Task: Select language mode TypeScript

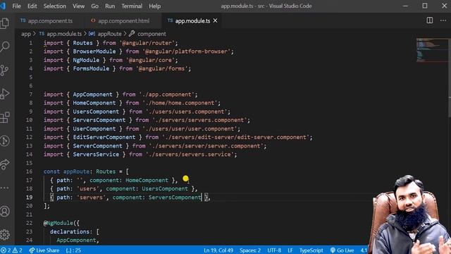Action: [x=311, y=250]
